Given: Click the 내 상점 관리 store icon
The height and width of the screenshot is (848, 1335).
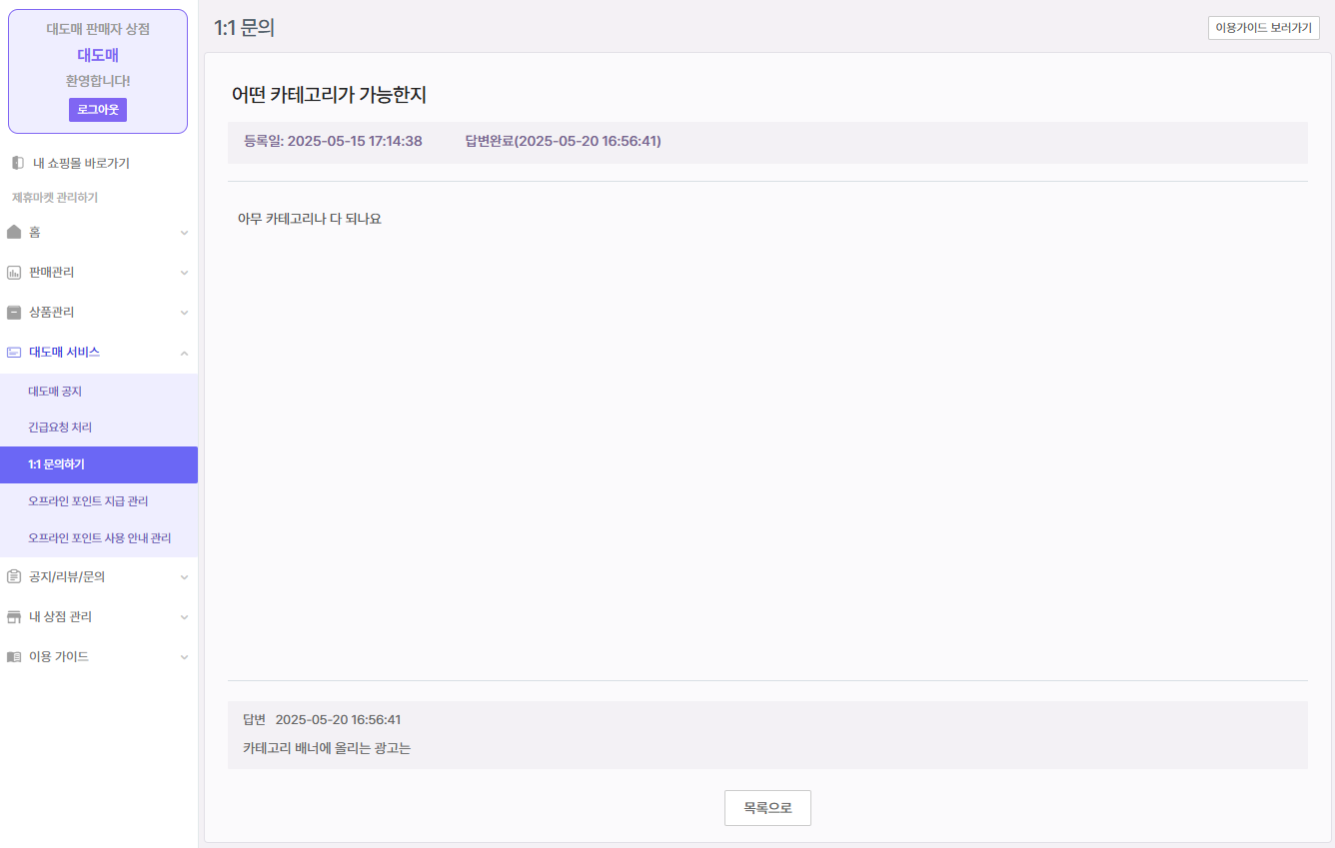Looking at the screenshot, I should click(14, 616).
